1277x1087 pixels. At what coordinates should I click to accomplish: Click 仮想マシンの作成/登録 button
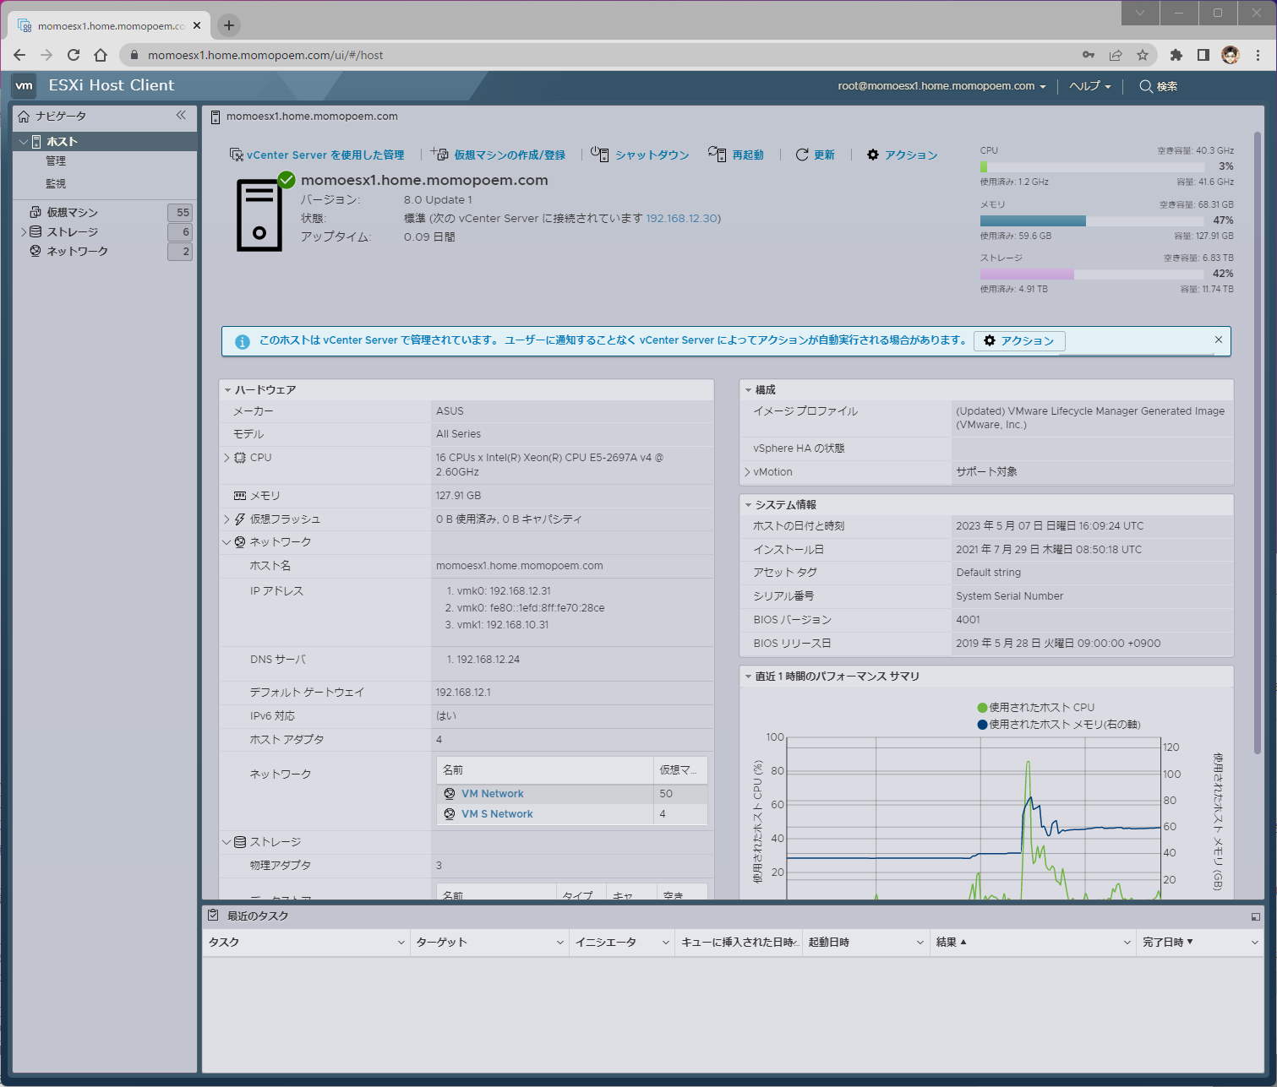[499, 155]
